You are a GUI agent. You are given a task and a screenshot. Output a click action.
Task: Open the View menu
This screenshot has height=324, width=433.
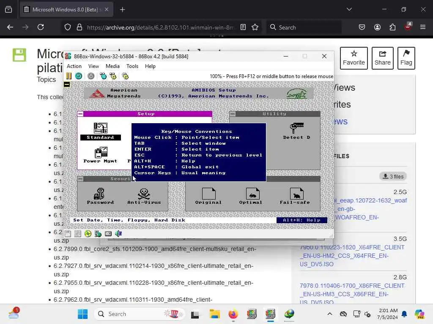tap(93, 66)
